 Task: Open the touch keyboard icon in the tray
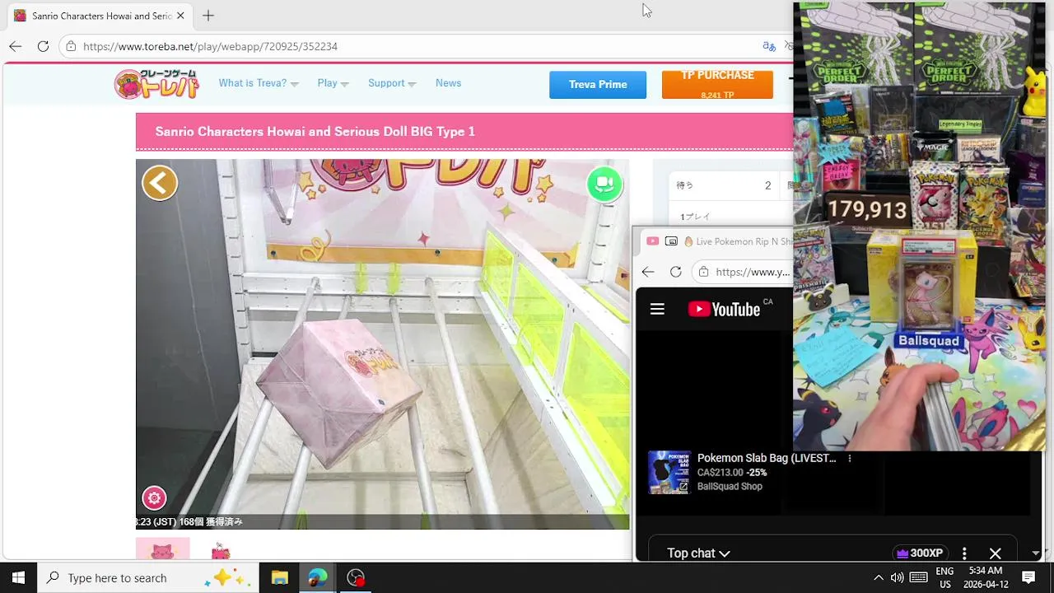click(918, 577)
